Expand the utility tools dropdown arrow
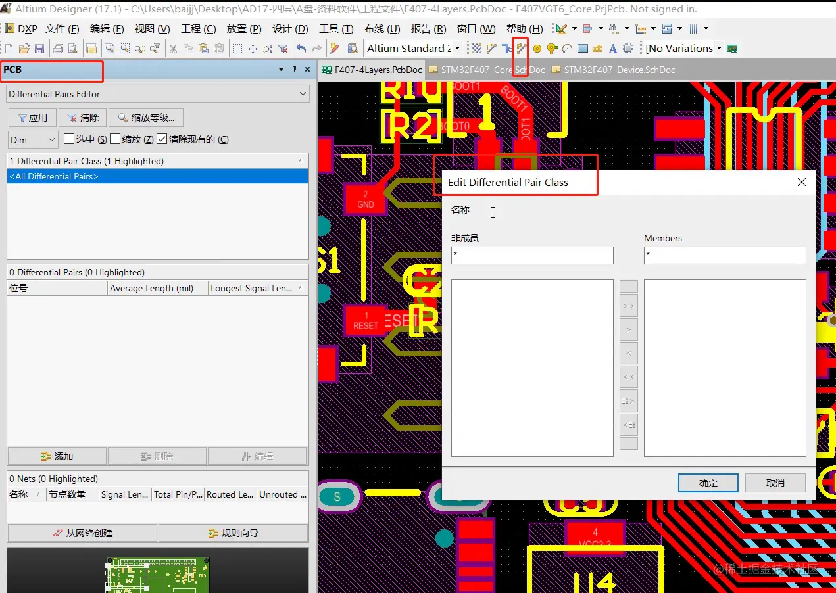The height and width of the screenshot is (593, 836). [x=574, y=29]
